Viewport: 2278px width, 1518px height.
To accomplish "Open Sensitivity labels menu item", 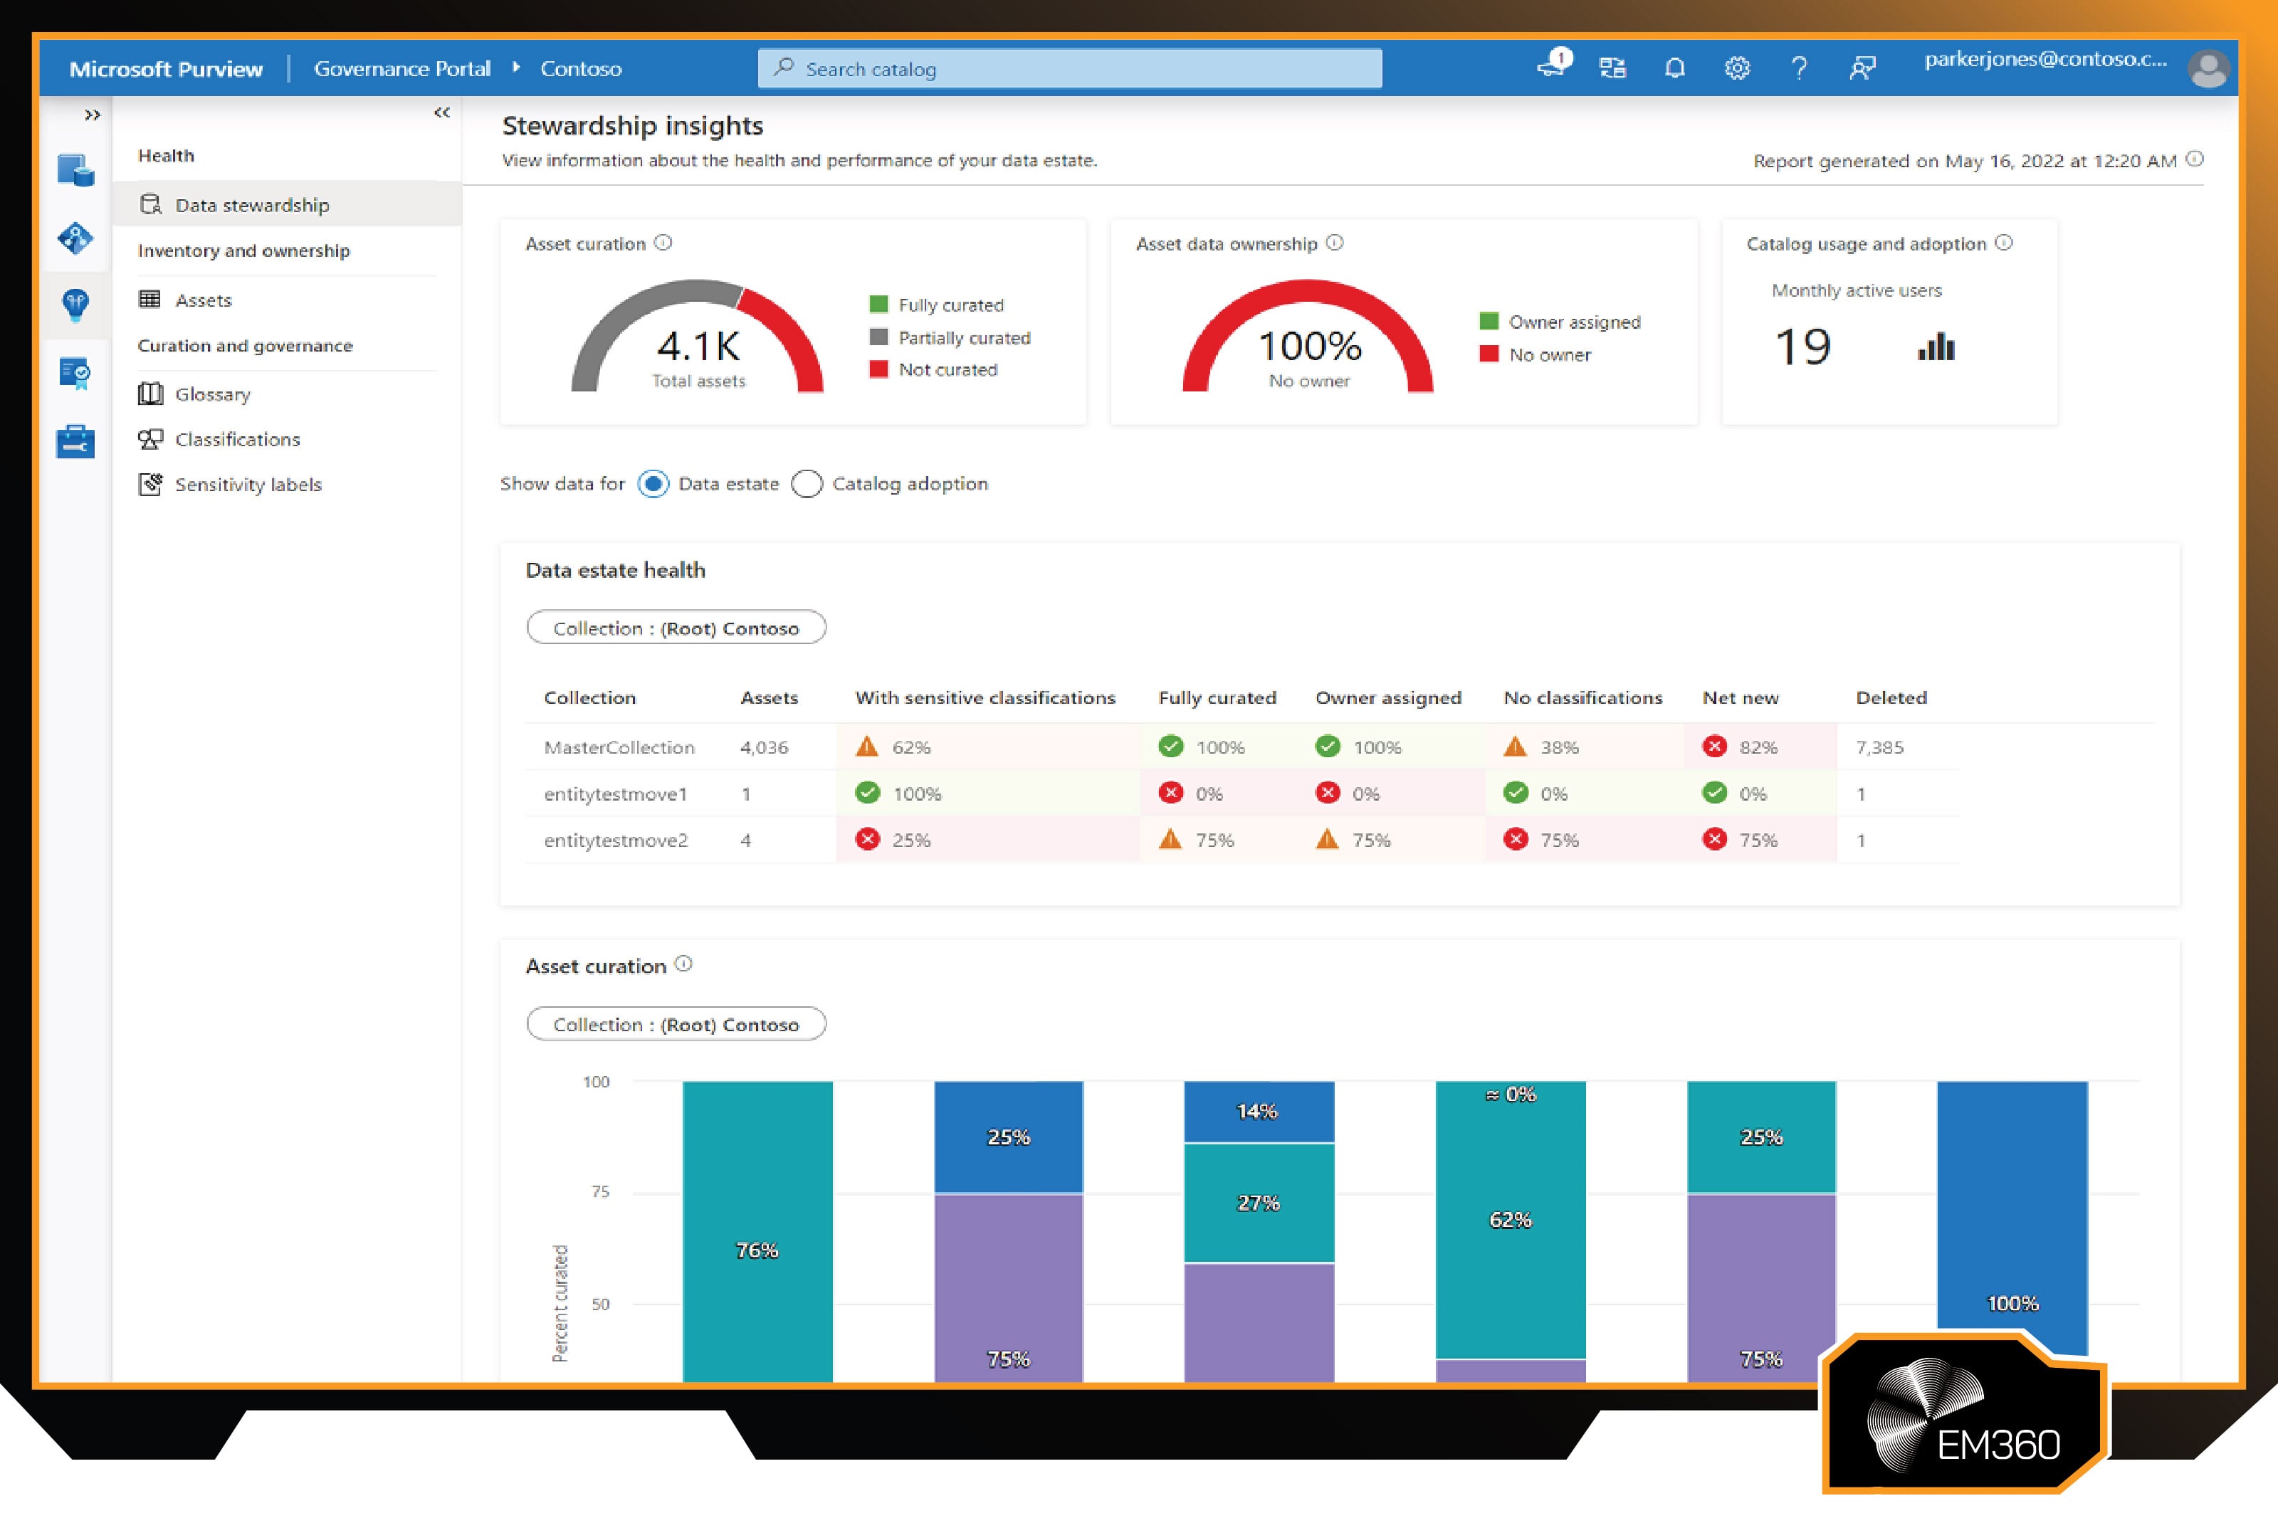I will click(x=248, y=484).
